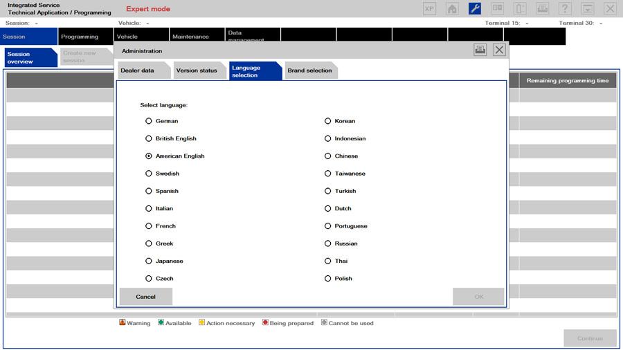The height and width of the screenshot is (350, 623).
Task: Click Create new session sub-tab
Action: tap(87, 57)
